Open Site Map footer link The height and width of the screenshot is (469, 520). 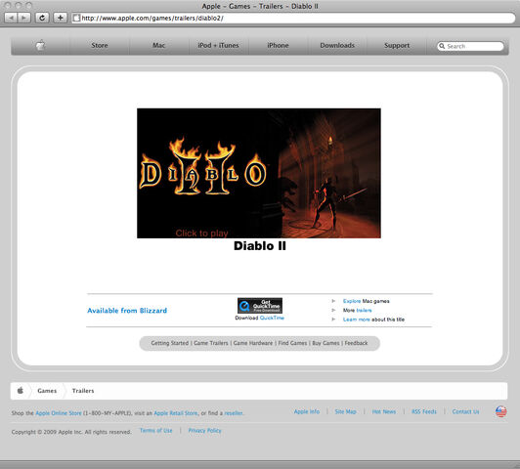coord(346,411)
